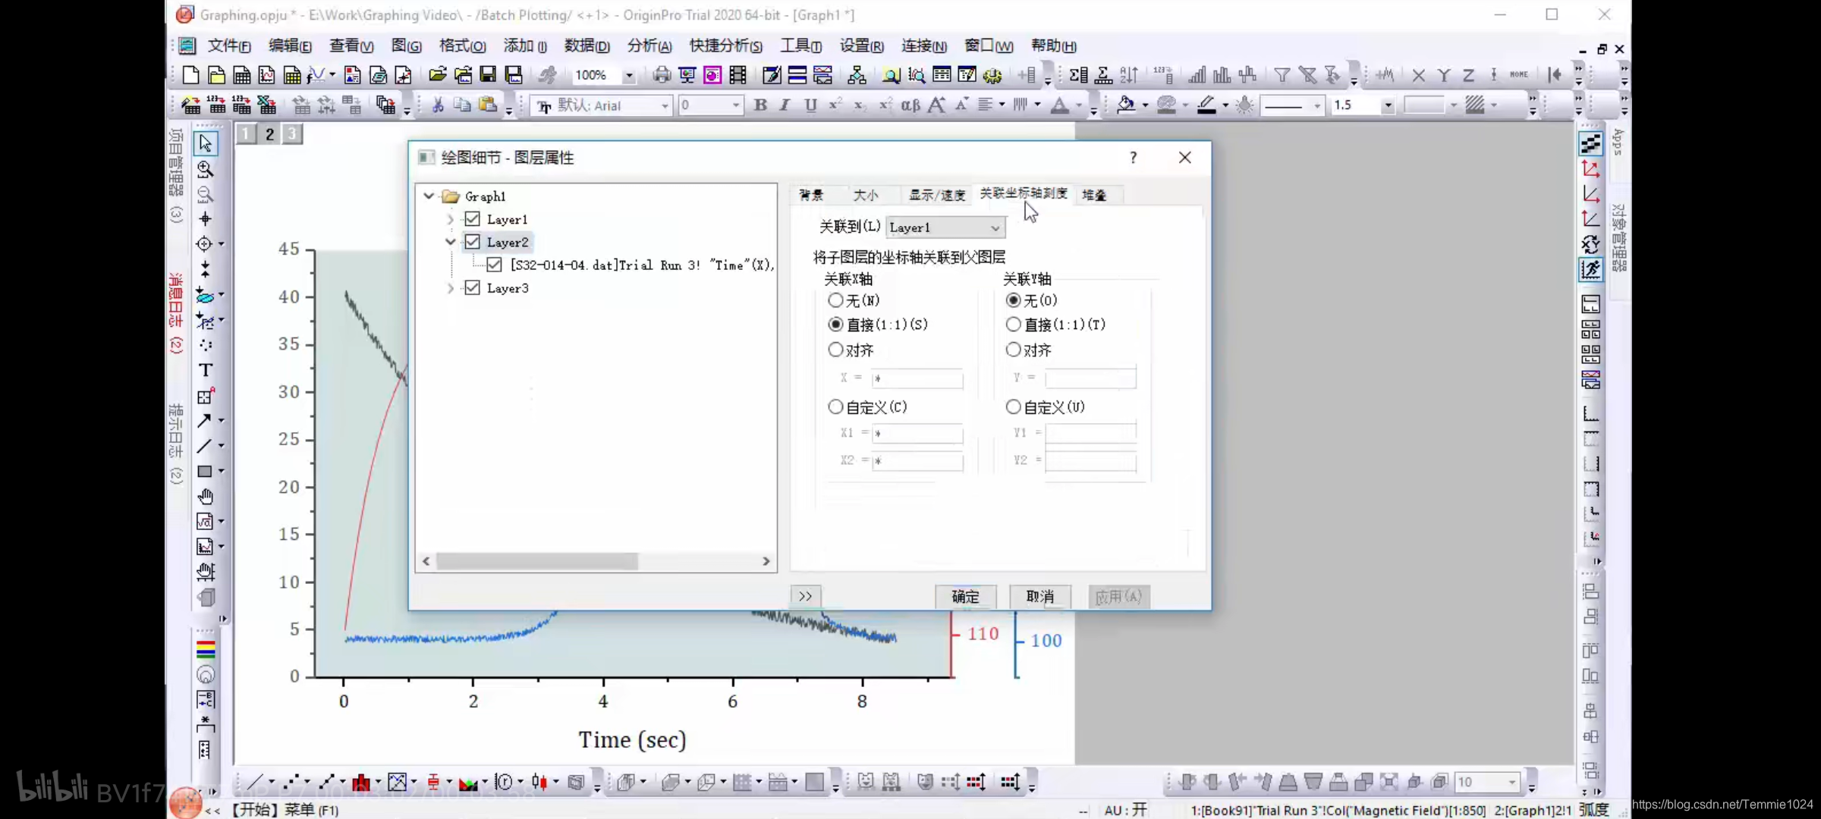Click the X = input field
1821x819 pixels.
[x=917, y=378]
